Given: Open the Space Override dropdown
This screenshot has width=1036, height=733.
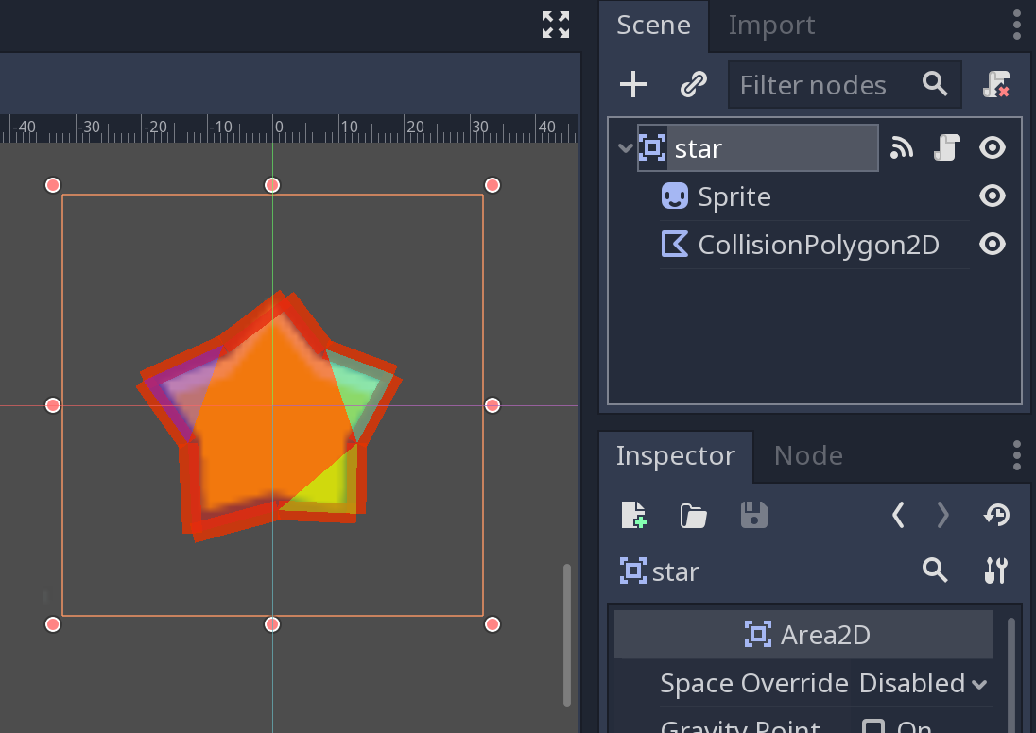Looking at the screenshot, I should [924, 684].
